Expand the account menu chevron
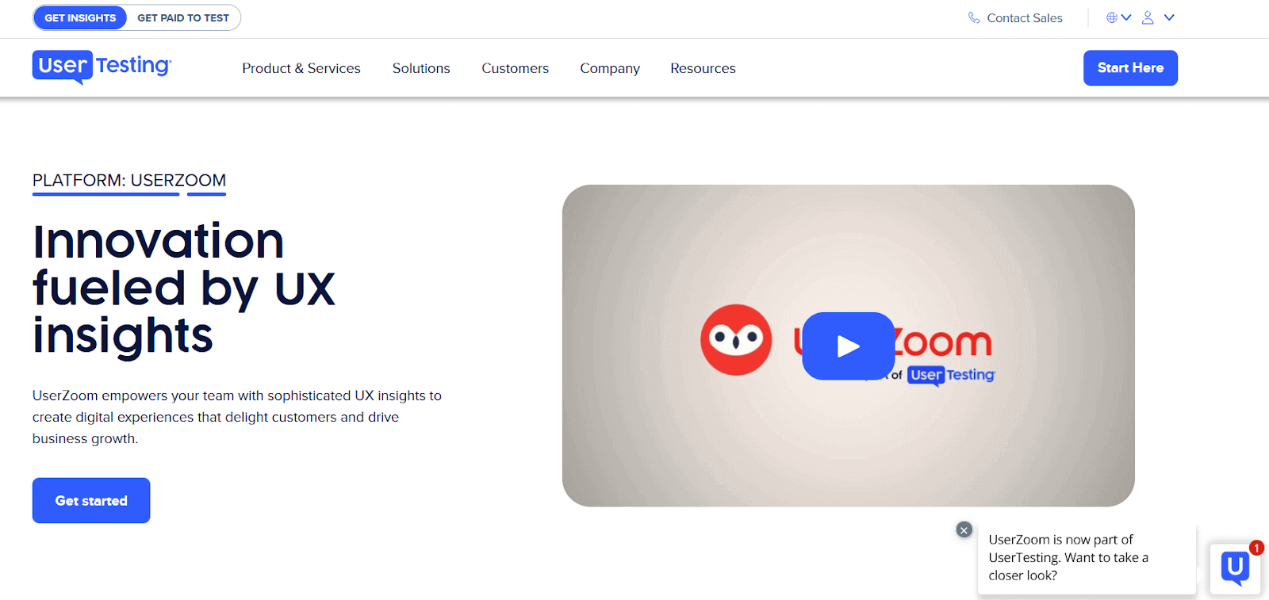 point(1169,17)
